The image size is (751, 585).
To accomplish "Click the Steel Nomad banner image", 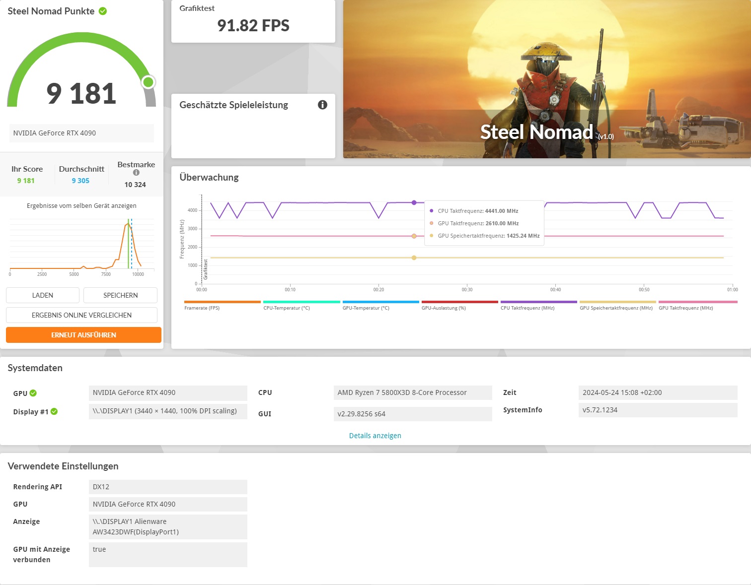I will (547, 79).
